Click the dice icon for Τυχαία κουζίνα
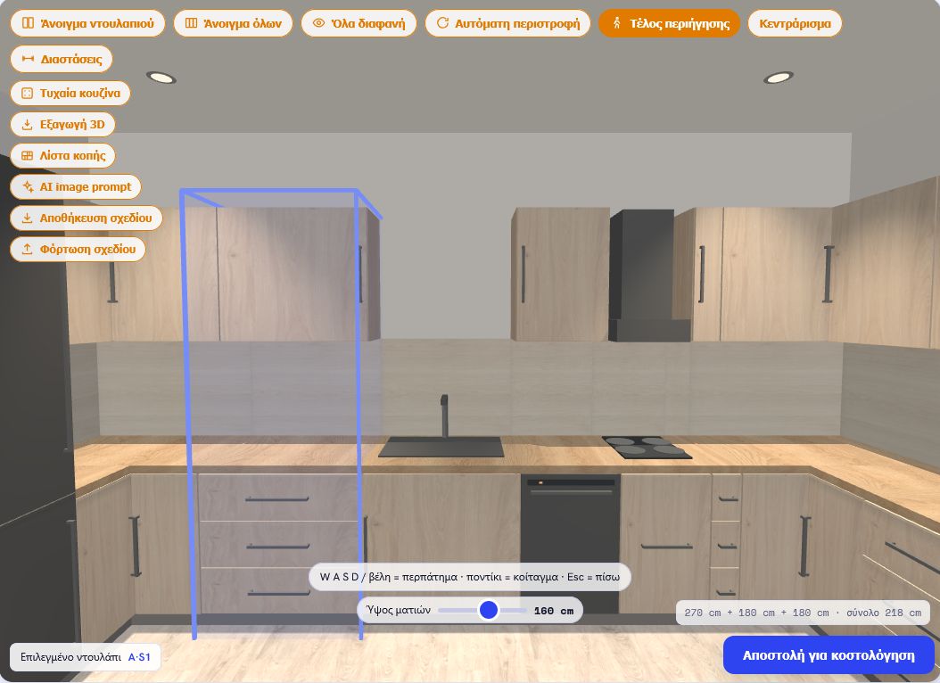The height and width of the screenshot is (683, 940). click(27, 93)
